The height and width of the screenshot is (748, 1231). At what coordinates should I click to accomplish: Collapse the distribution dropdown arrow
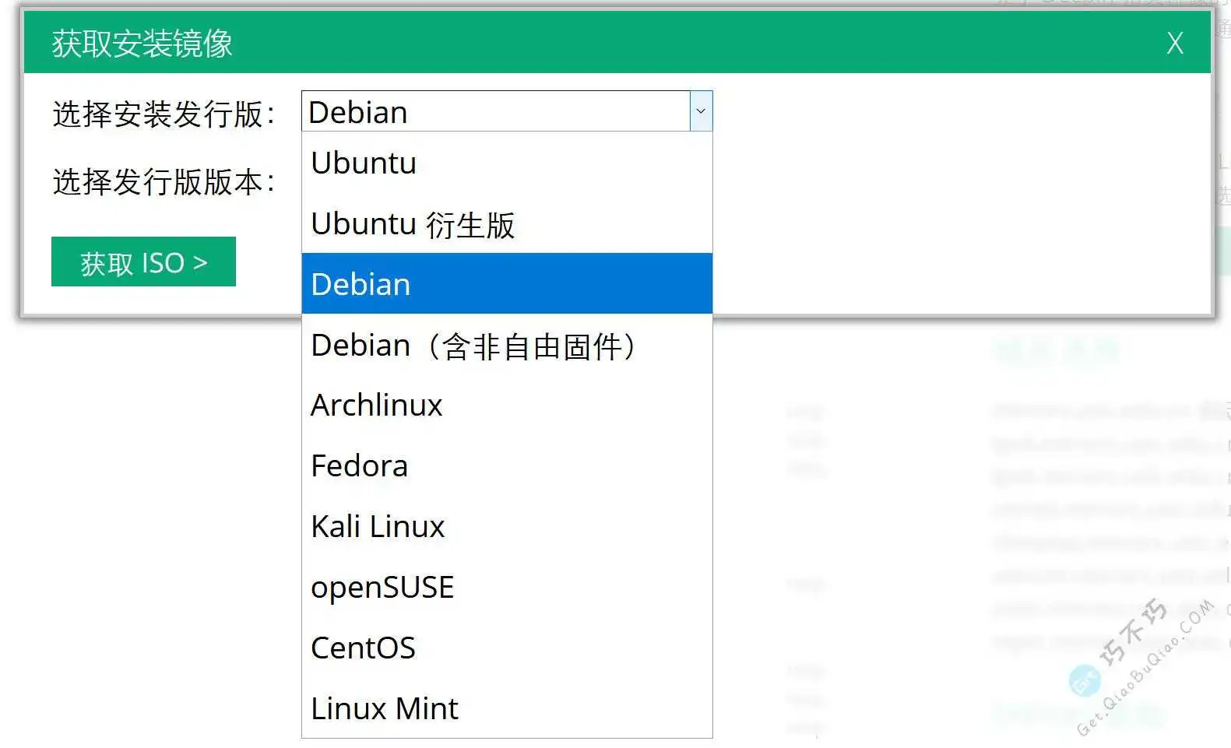(701, 111)
